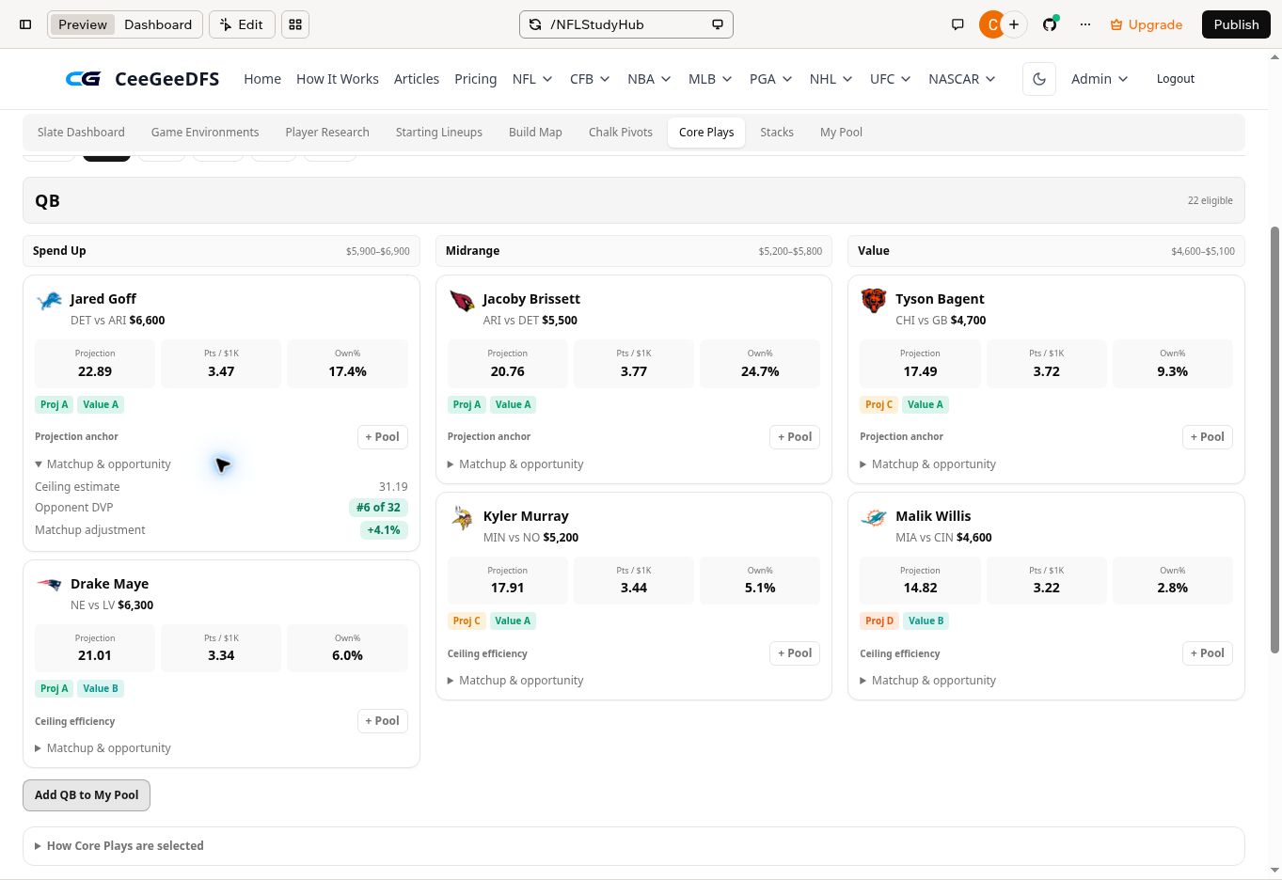Click the CeeGeeDFS logo

tap(142, 79)
